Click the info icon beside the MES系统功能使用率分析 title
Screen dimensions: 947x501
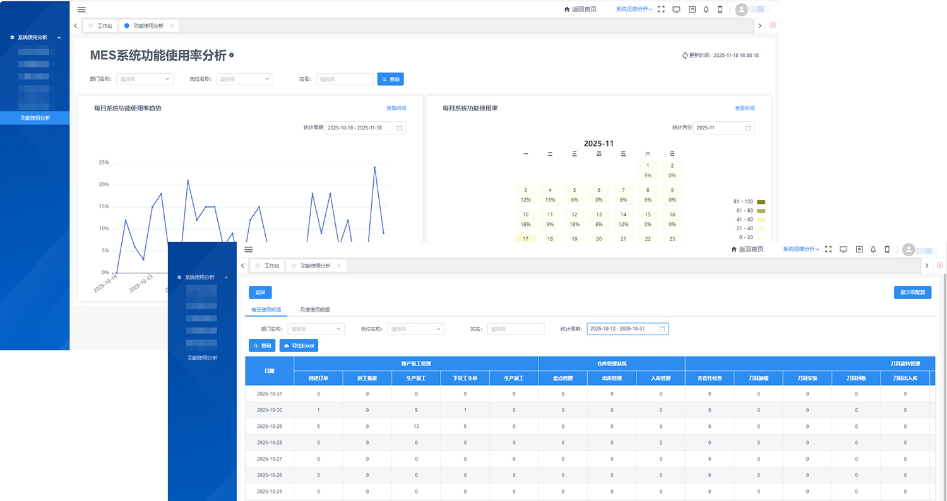coord(232,56)
